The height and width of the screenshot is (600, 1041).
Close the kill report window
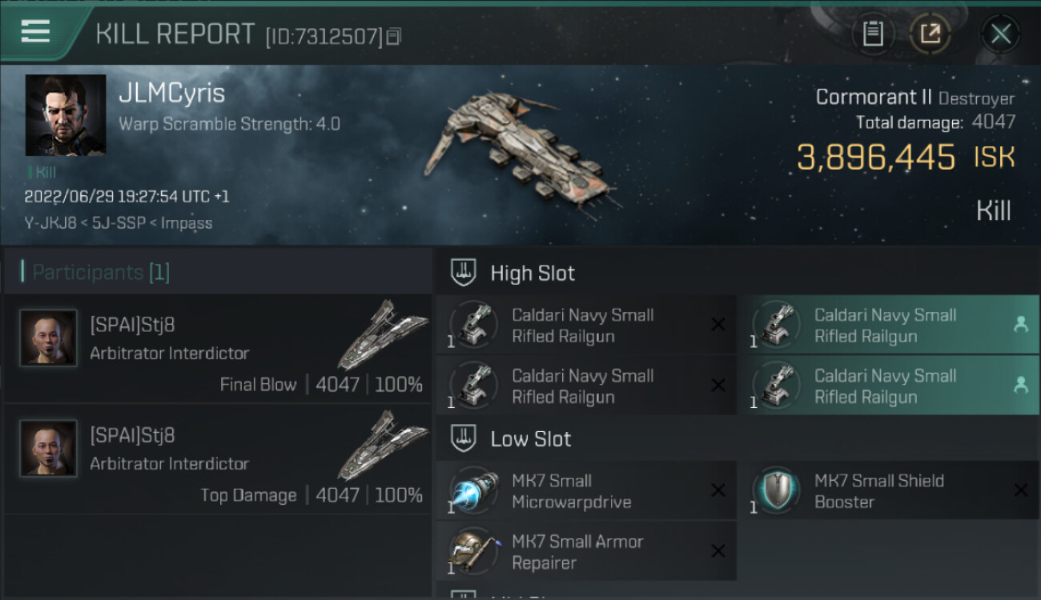click(1000, 34)
